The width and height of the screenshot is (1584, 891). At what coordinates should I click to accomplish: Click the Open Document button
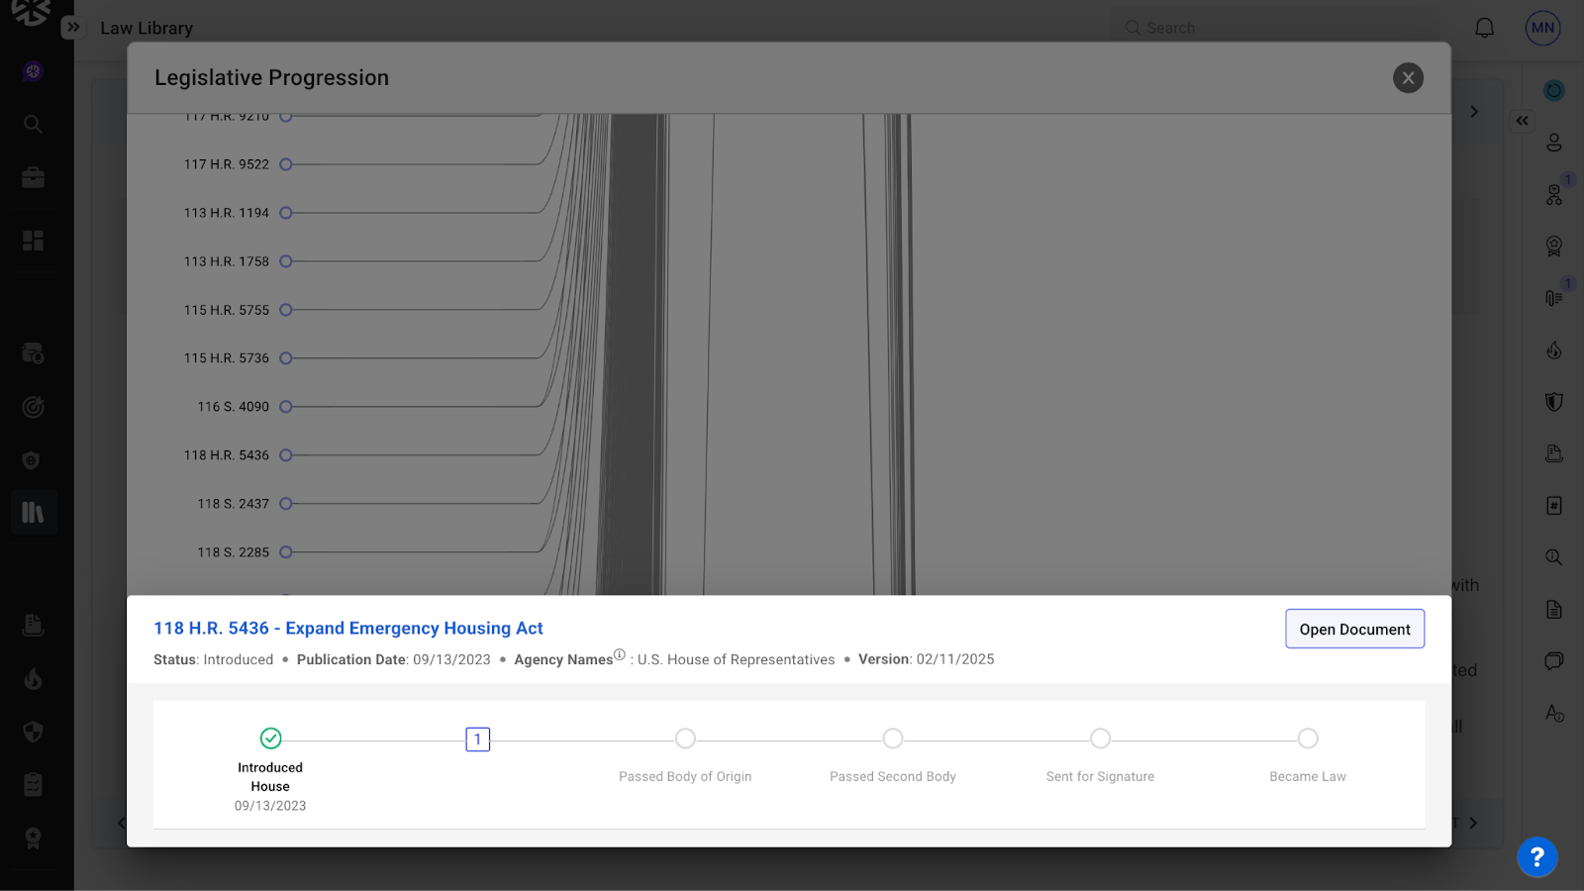(x=1354, y=629)
